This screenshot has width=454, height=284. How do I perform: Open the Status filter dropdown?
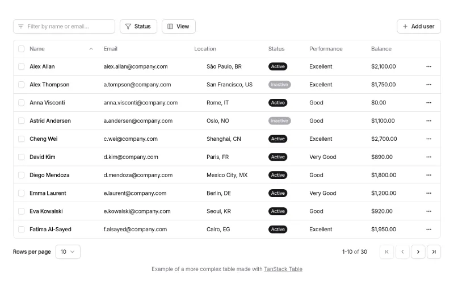[x=138, y=26]
